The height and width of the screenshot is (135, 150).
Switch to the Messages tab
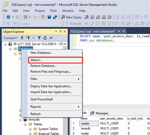(99, 113)
